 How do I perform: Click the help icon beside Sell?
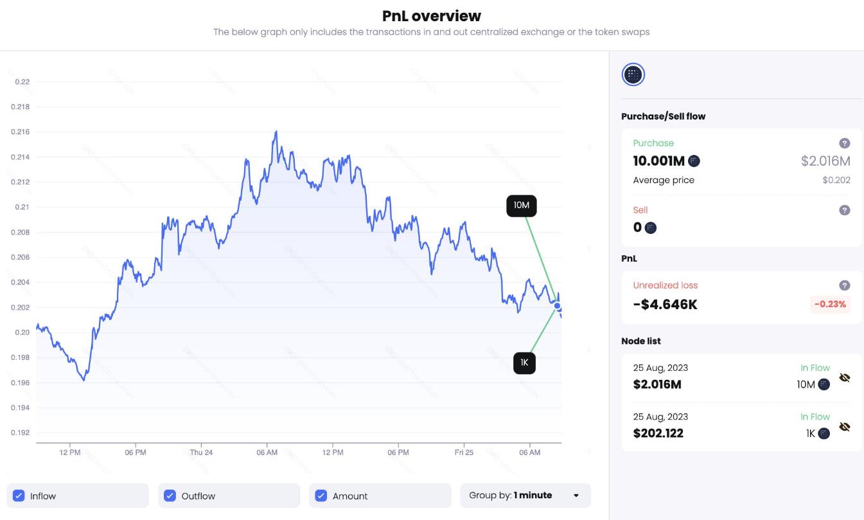pyautogui.click(x=845, y=210)
